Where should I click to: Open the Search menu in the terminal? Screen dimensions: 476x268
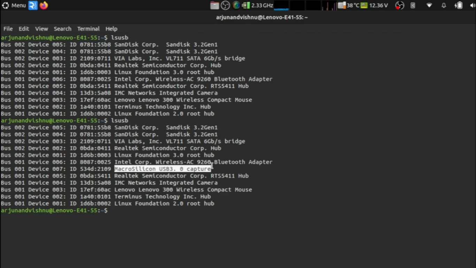(x=62, y=29)
